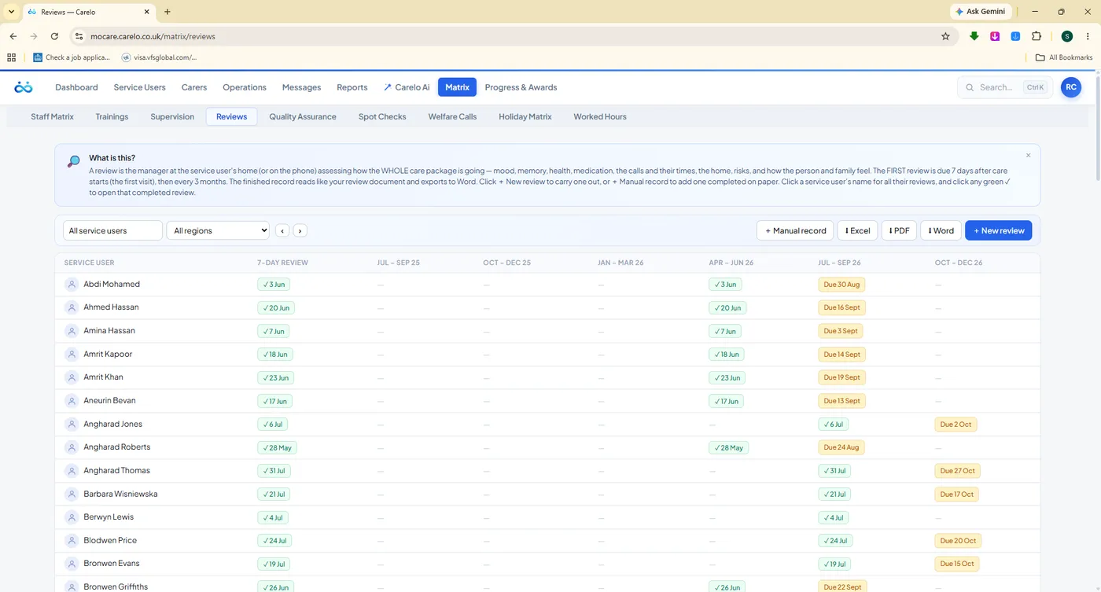Click the All service users filter field
Image resolution: width=1101 pixels, height=592 pixels.
(x=112, y=230)
